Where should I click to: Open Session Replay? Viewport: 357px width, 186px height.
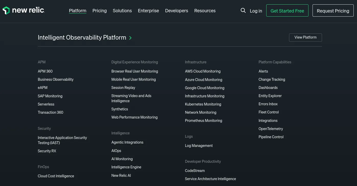[123, 88]
